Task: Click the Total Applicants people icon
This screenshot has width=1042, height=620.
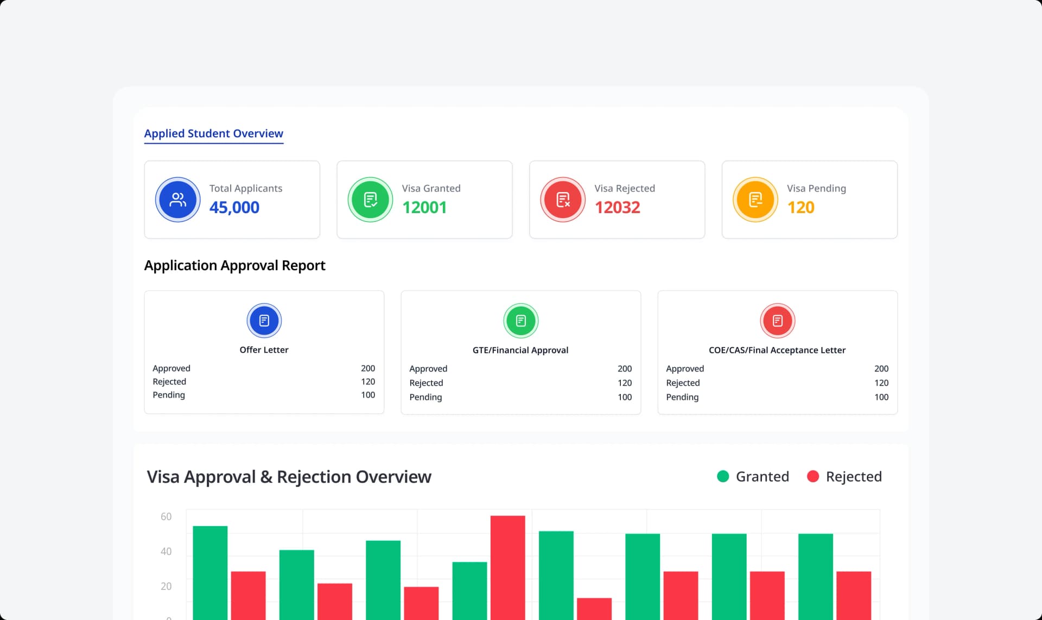Action: pos(177,200)
